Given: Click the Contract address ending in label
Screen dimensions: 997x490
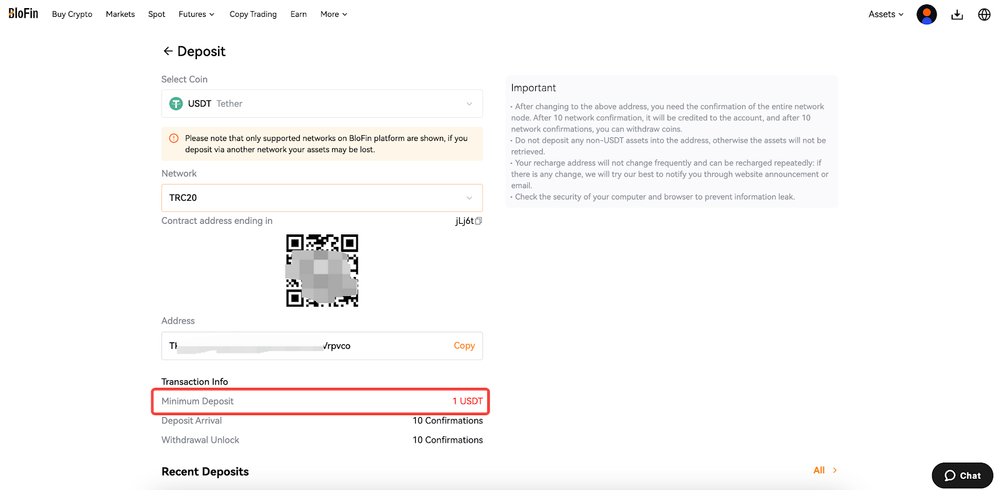Looking at the screenshot, I should point(217,221).
